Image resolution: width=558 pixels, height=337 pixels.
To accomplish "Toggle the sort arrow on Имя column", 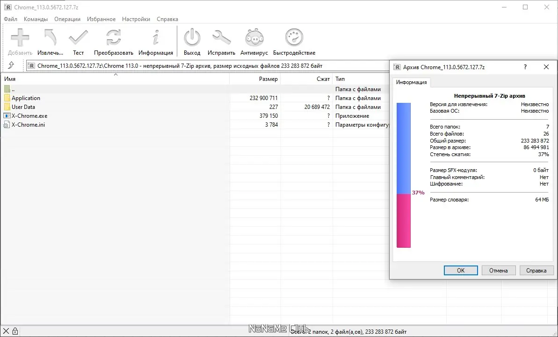I will pyautogui.click(x=116, y=75).
